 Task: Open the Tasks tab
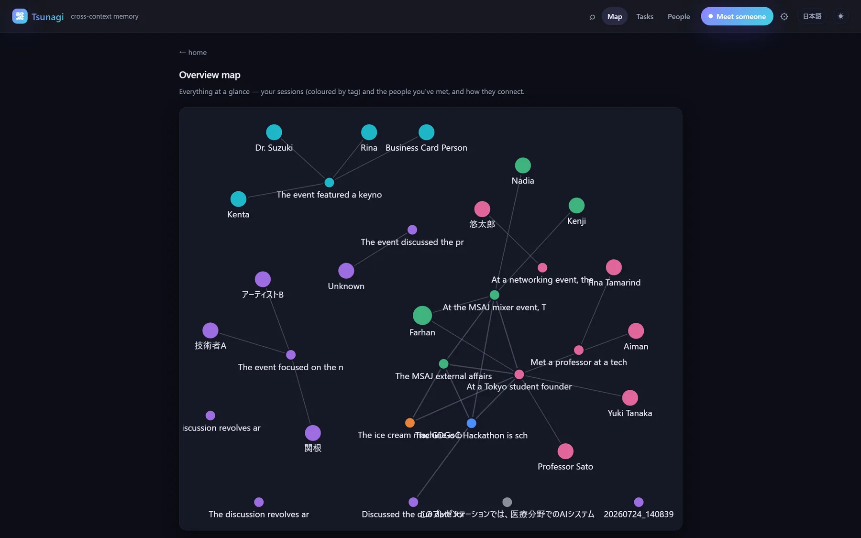[645, 16]
